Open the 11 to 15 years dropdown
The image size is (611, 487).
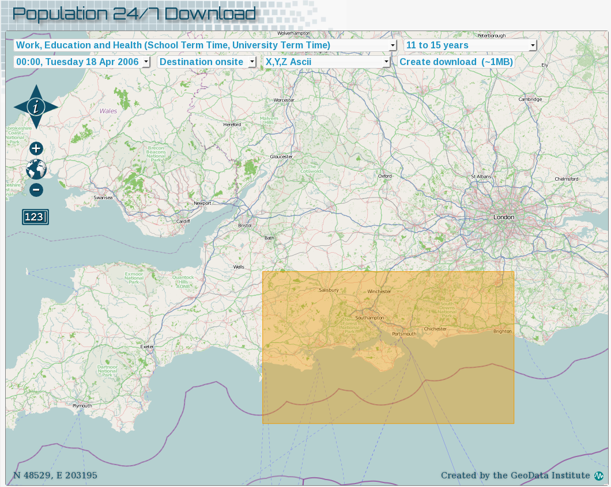coord(470,45)
